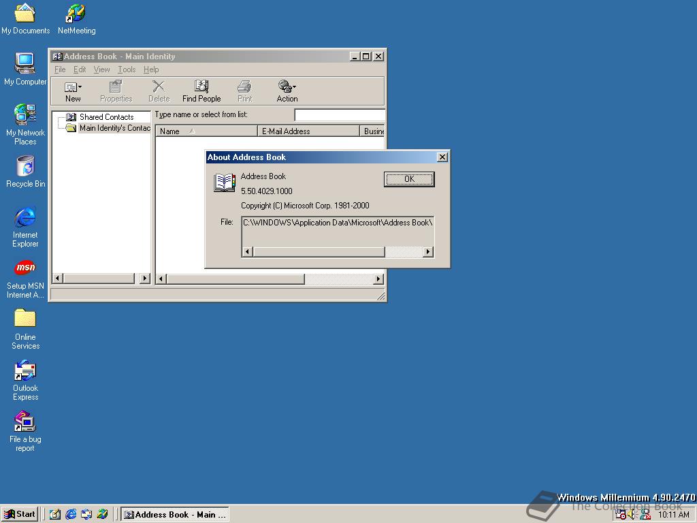Click OK in About Address Book
The image size is (697, 523).
[409, 179]
